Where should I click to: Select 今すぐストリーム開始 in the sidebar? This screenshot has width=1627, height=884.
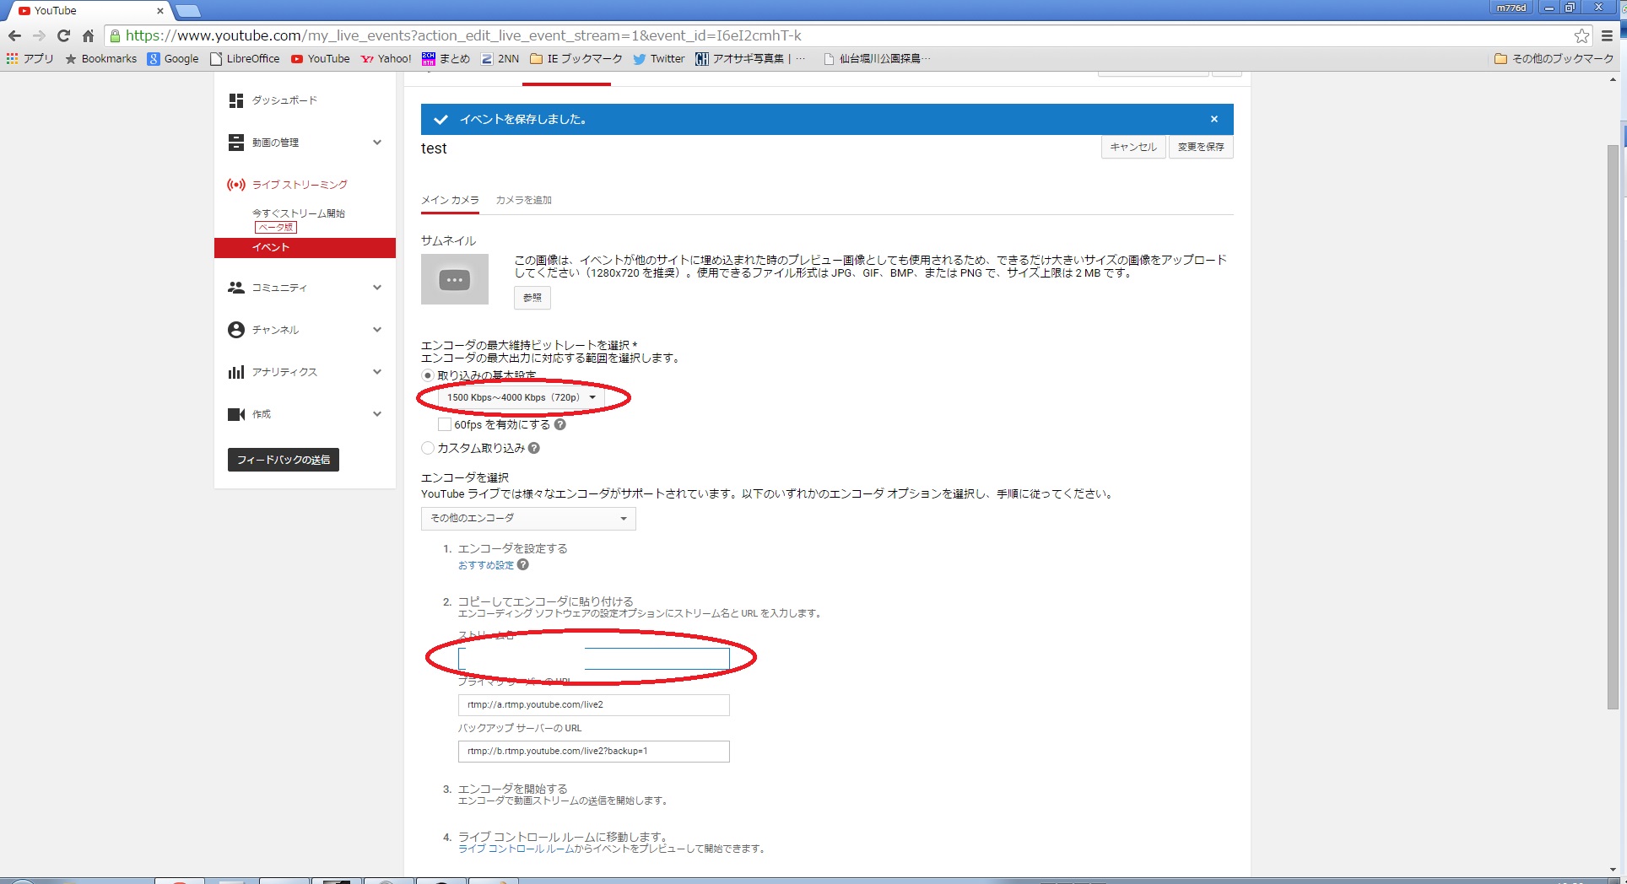tap(299, 213)
